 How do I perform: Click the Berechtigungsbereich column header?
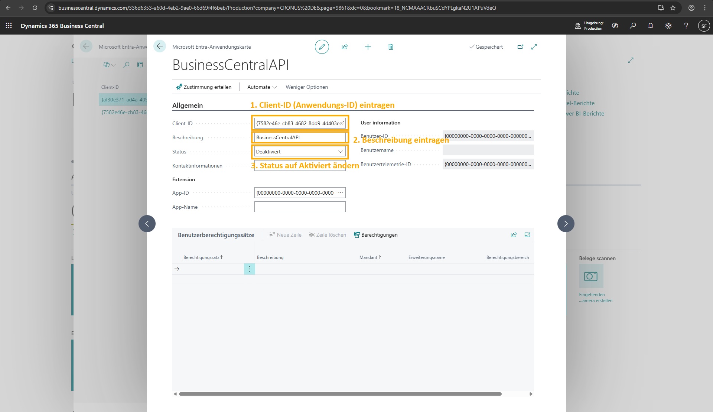(507, 257)
